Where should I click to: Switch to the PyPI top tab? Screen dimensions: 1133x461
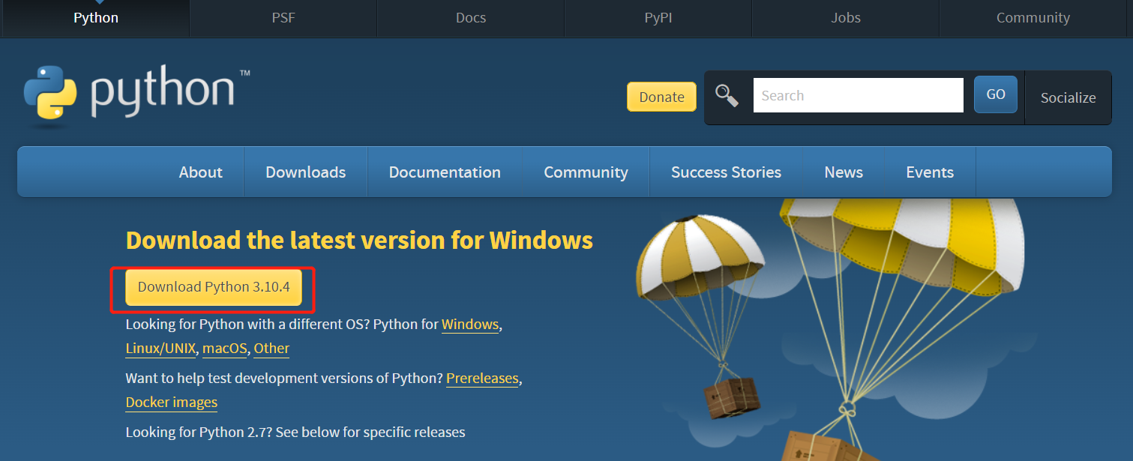[658, 18]
